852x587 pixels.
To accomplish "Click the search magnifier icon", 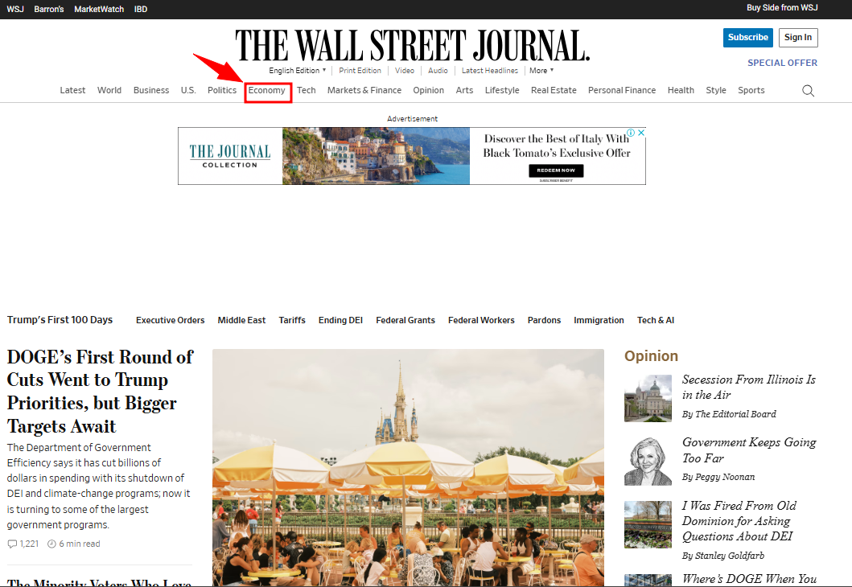I will pyautogui.click(x=808, y=91).
